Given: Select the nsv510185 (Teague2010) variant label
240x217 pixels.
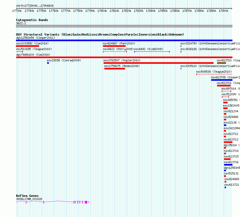Looking at the screenshot, I should pos(34,49).
